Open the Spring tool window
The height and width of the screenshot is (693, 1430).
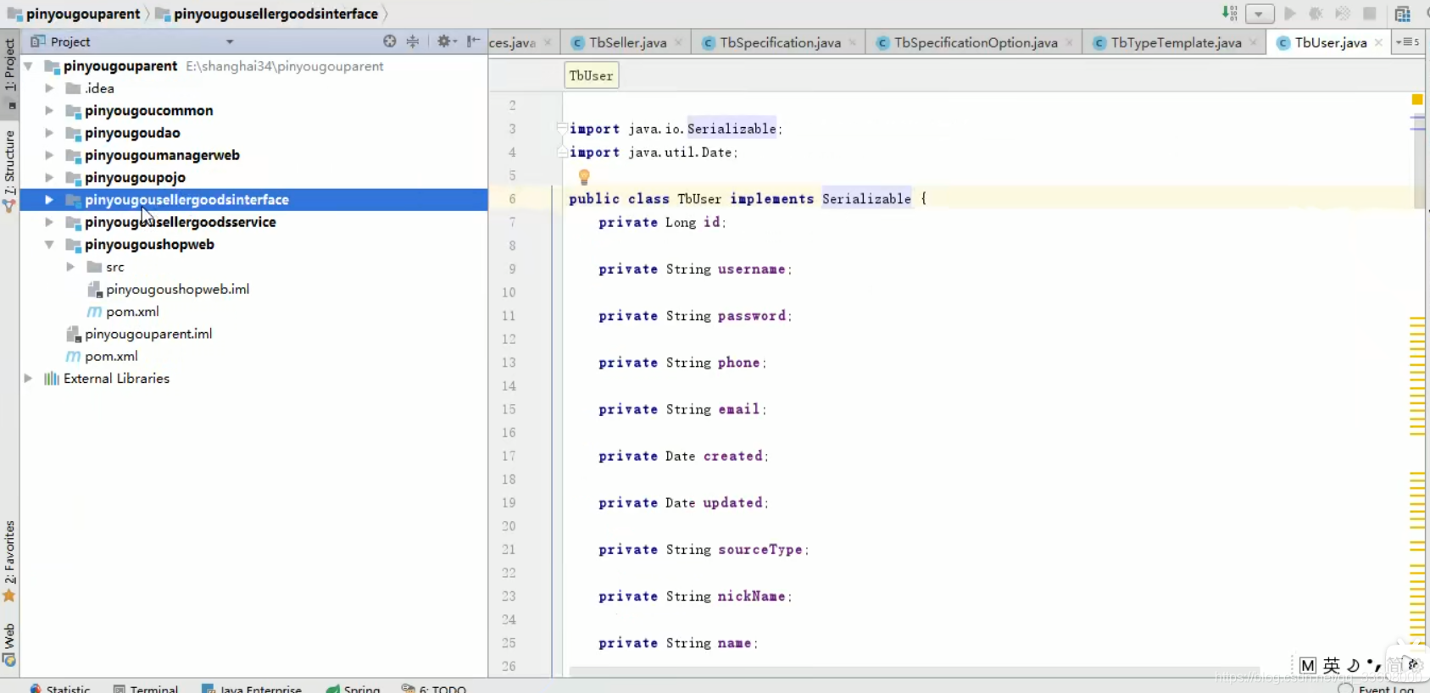353,689
